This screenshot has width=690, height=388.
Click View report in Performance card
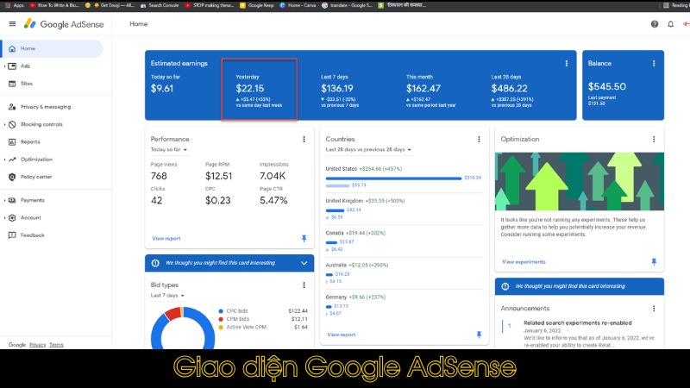point(166,239)
